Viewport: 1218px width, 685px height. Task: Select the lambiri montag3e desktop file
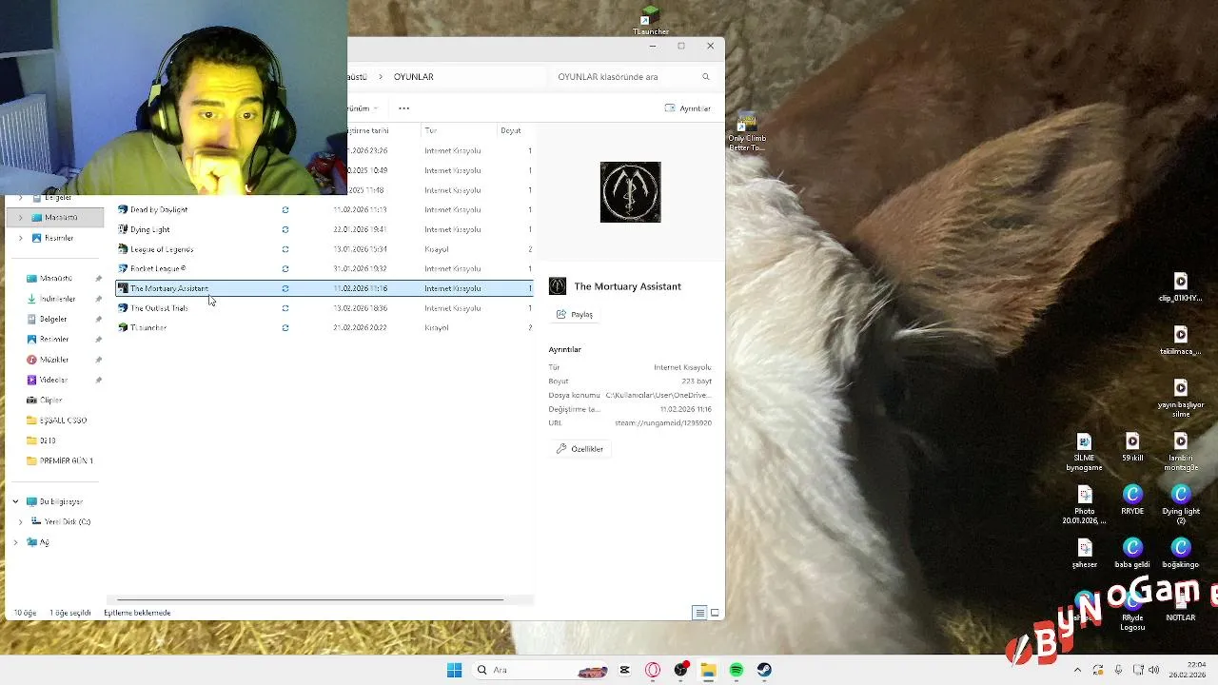tap(1181, 453)
